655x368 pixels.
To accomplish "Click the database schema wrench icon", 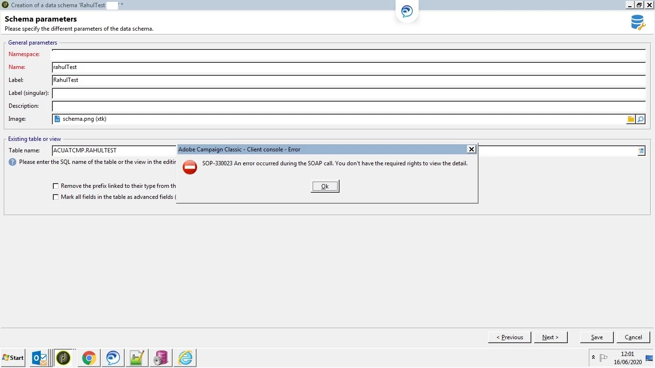I will (638, 23).
